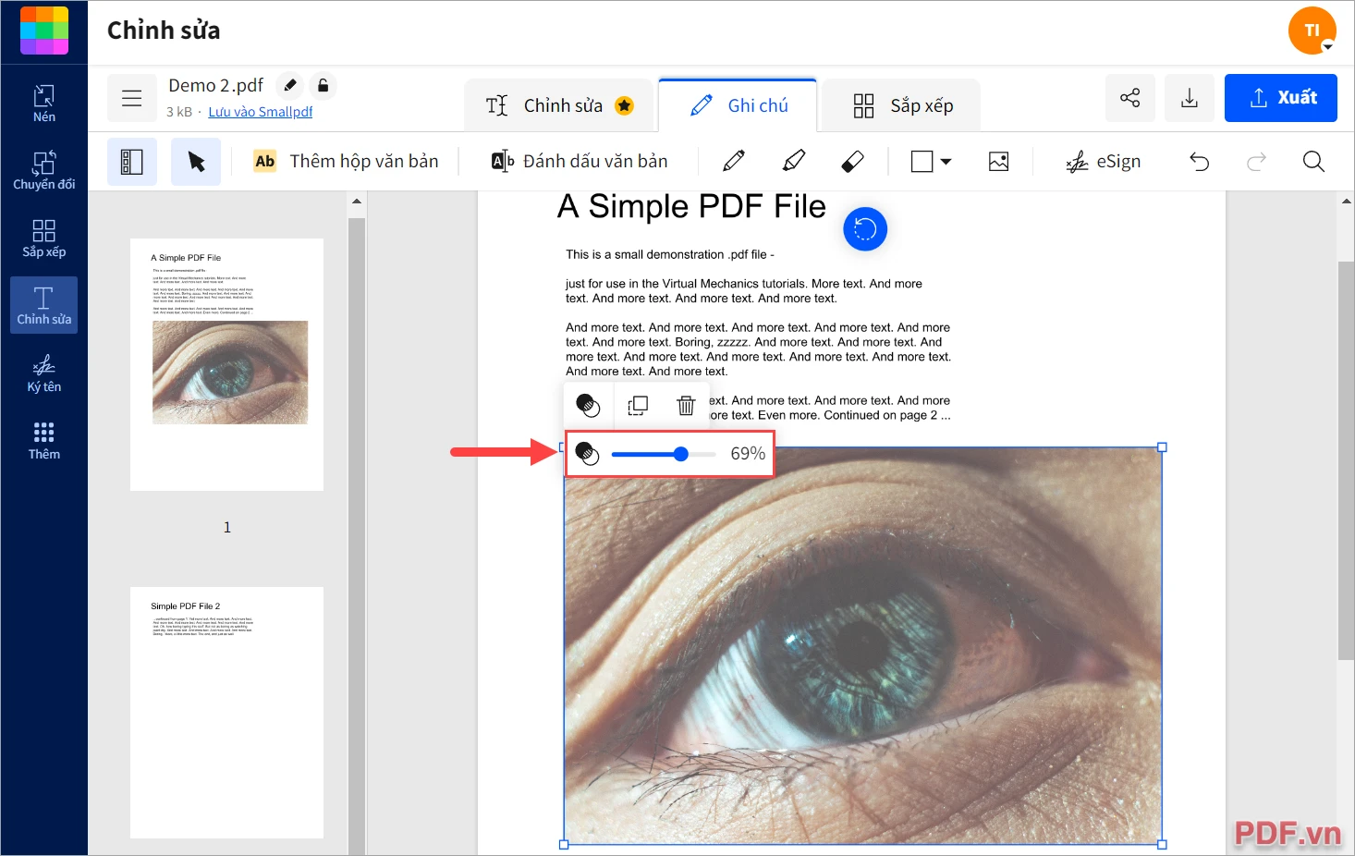This screenshot has width=1355, height=856.
Task: Click the top-right image resize handle
Action: pos(1162,447)
